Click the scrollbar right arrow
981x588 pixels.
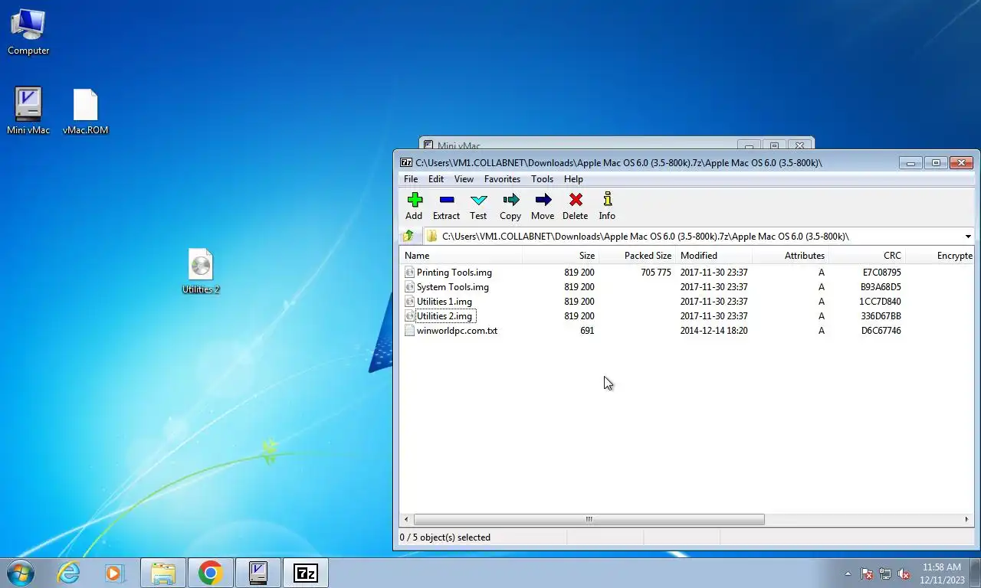968,519
